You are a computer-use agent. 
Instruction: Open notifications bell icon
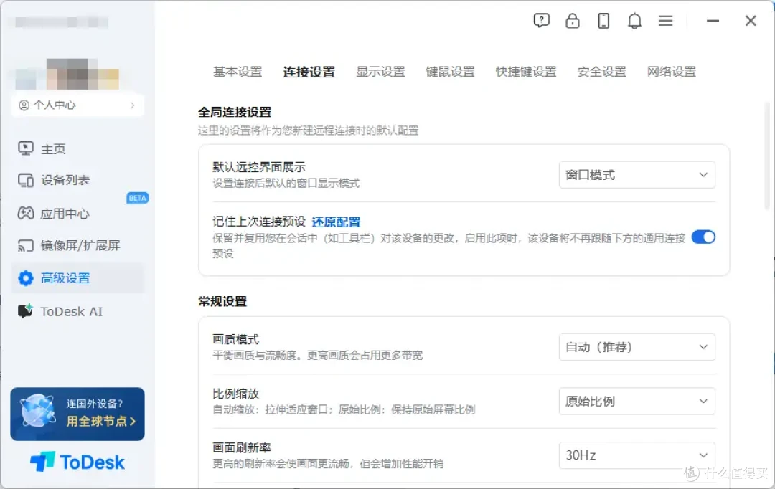634,21
